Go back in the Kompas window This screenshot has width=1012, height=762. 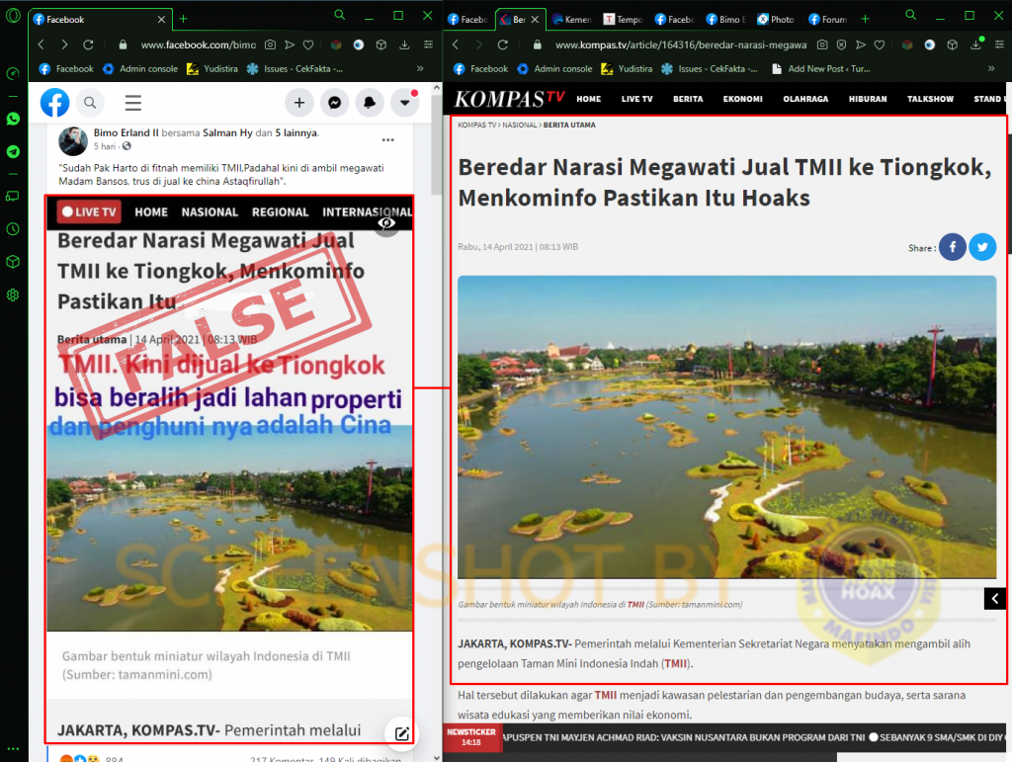point(456,44)
